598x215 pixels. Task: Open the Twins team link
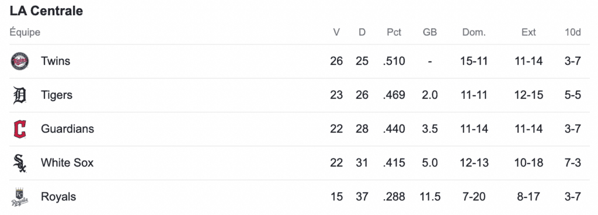tap(55, 61)
